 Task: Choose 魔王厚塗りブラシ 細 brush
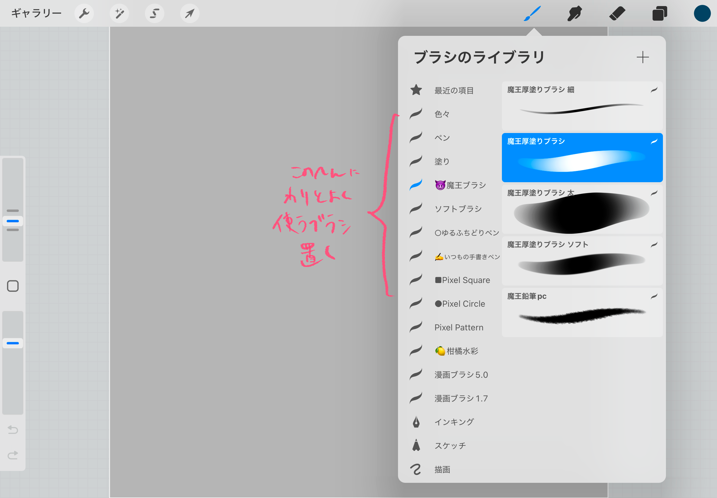tap(582, 106)
